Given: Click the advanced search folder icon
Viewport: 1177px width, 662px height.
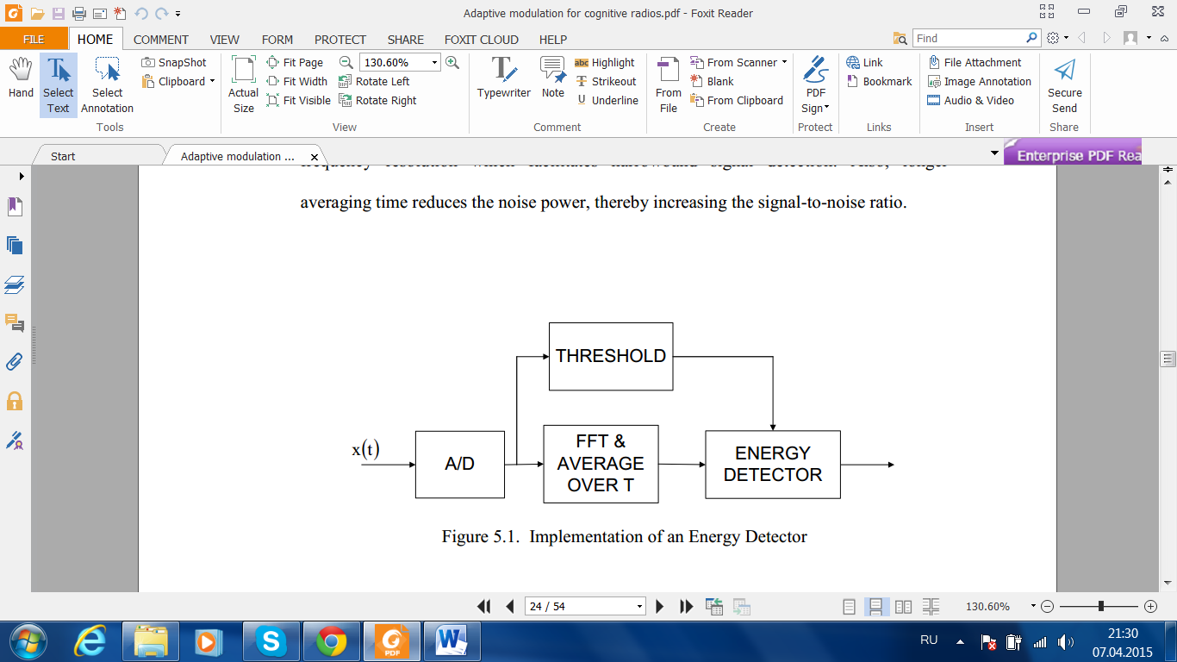Looking at the screenshot, I should click(x=900, y=38).
